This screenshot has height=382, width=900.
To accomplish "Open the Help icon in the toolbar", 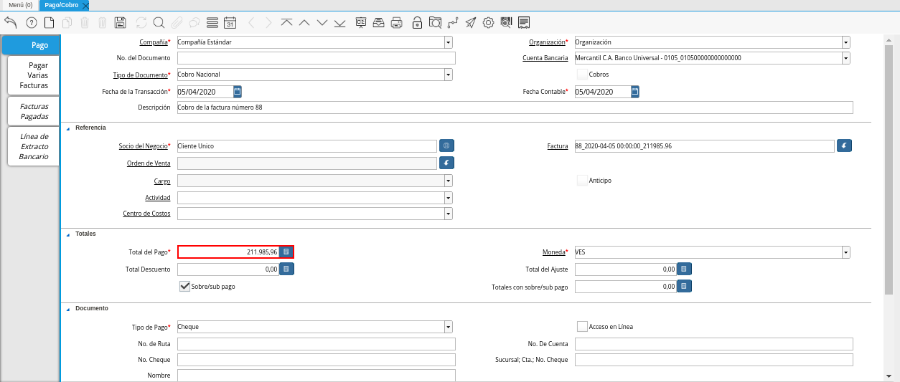I will [31, 22].
